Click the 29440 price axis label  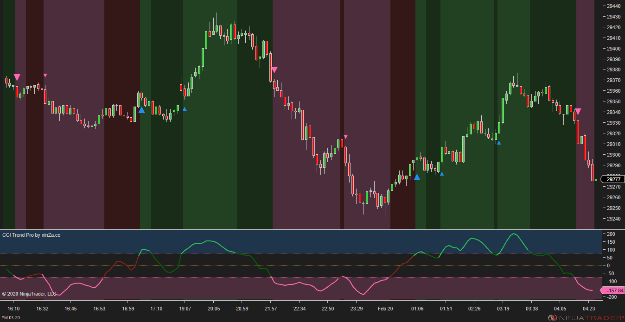[x=613, y=6]
